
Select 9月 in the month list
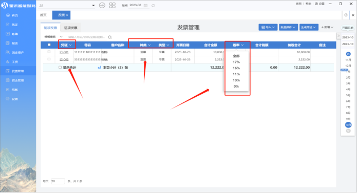pos(348,119)
